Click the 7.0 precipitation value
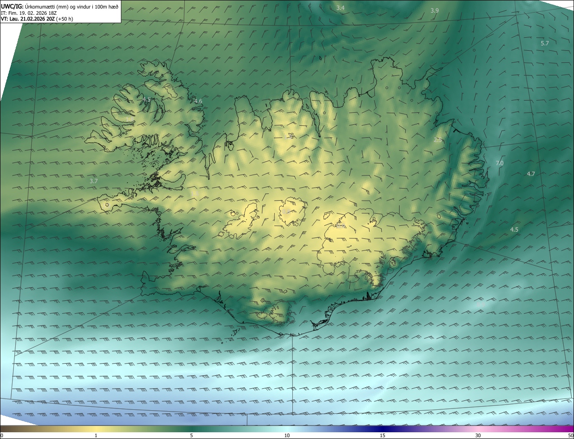 click(500, 163)
